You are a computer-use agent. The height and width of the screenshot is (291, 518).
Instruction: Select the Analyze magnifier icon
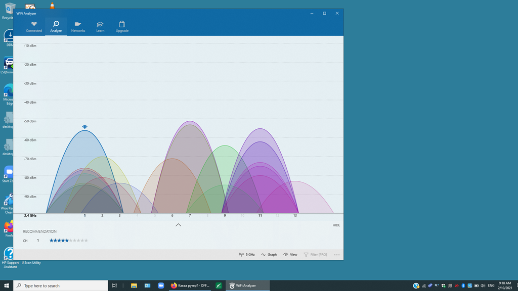point(56,24)
